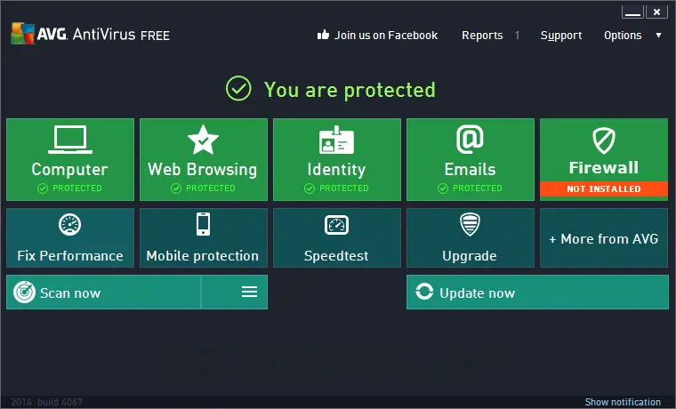Click the checkmark under Computer tile
This screenshot has width=676, height=409.
click(x=43, y=188)
